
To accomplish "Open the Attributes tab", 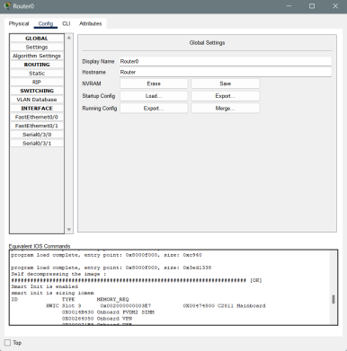I will click(x=90, y=23).
